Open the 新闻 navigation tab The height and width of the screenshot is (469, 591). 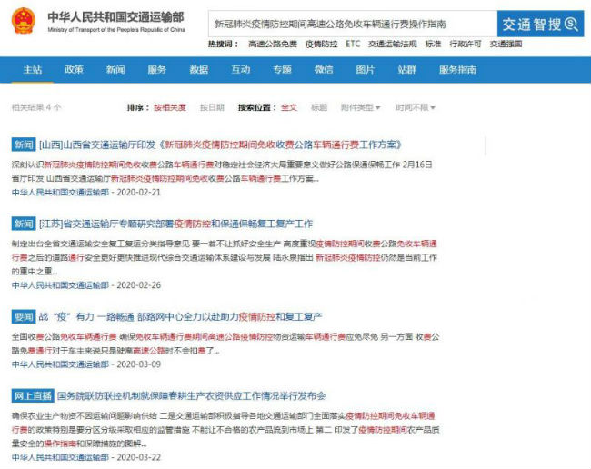115,70
